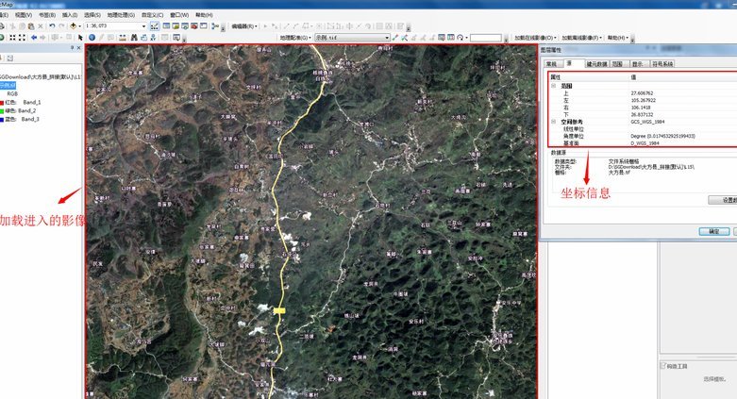Click the Add Control Points icon in georeferencing toolbar

(394, 37)
